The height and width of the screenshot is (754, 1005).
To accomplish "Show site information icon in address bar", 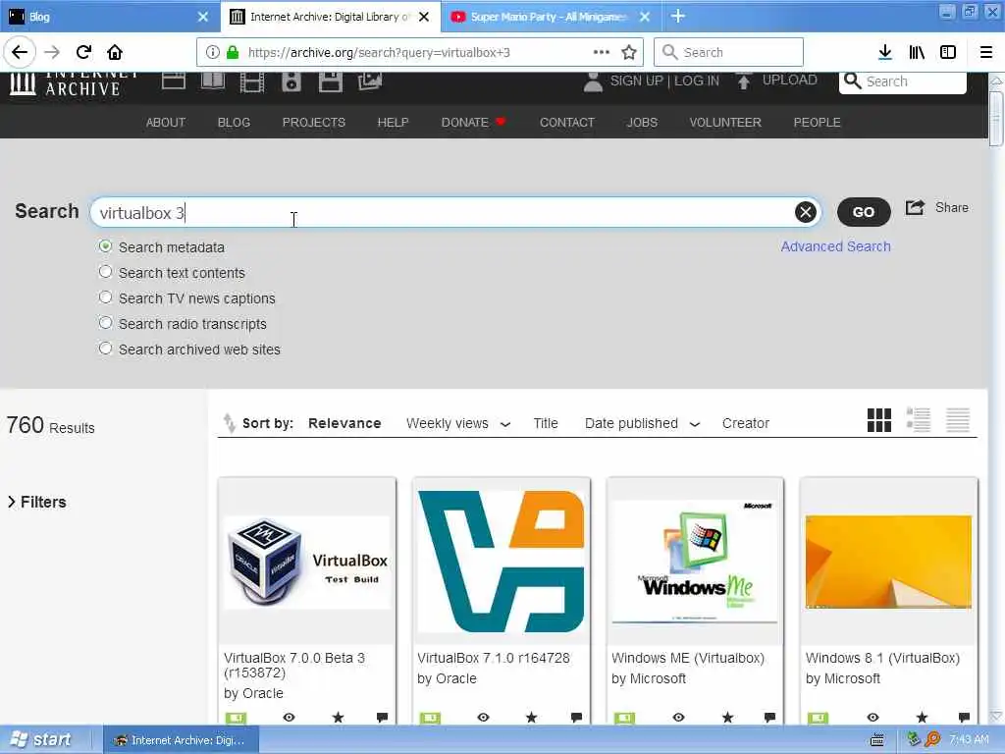I will coord(212,53).
